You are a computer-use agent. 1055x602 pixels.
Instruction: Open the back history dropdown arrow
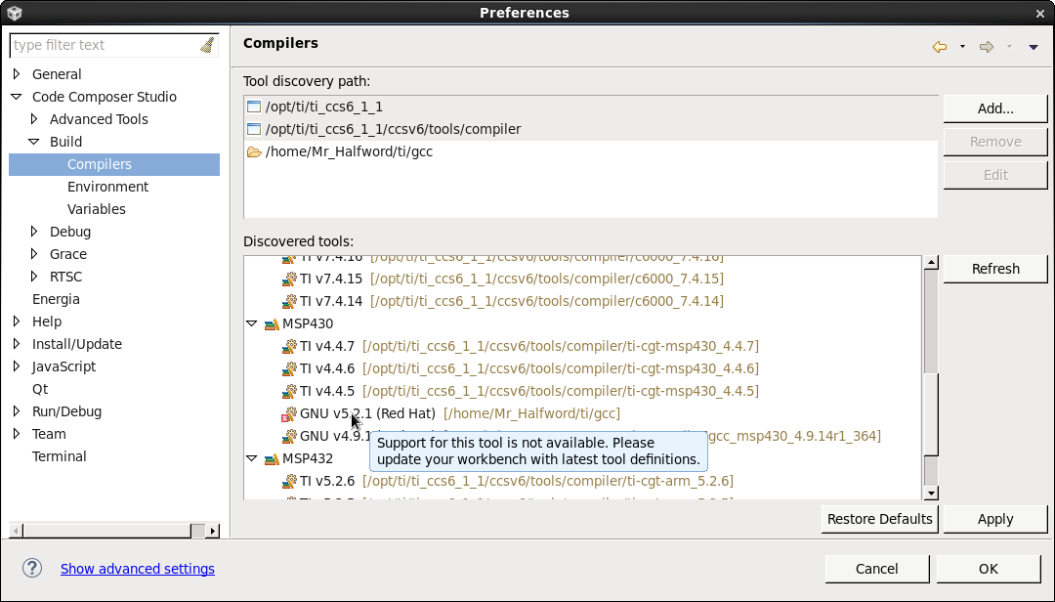tap(962, 47)
